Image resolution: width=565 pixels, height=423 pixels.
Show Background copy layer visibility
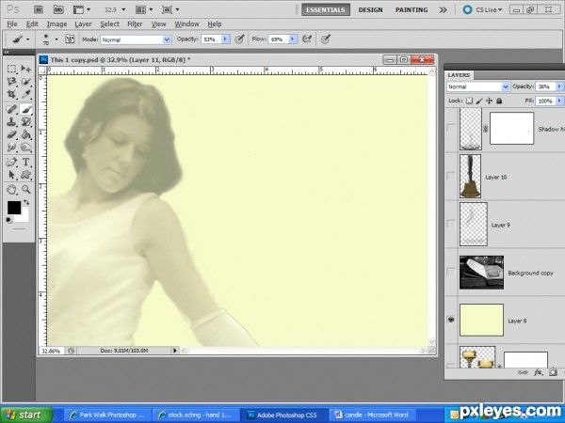[451, 272]
